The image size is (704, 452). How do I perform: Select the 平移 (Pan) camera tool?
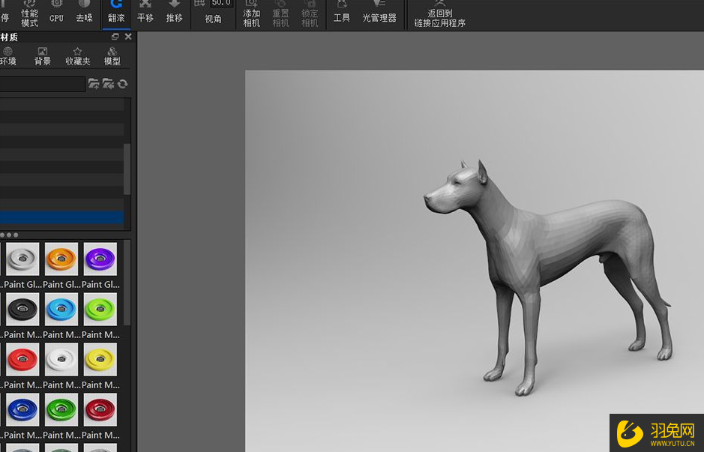[x=145, y=13]
